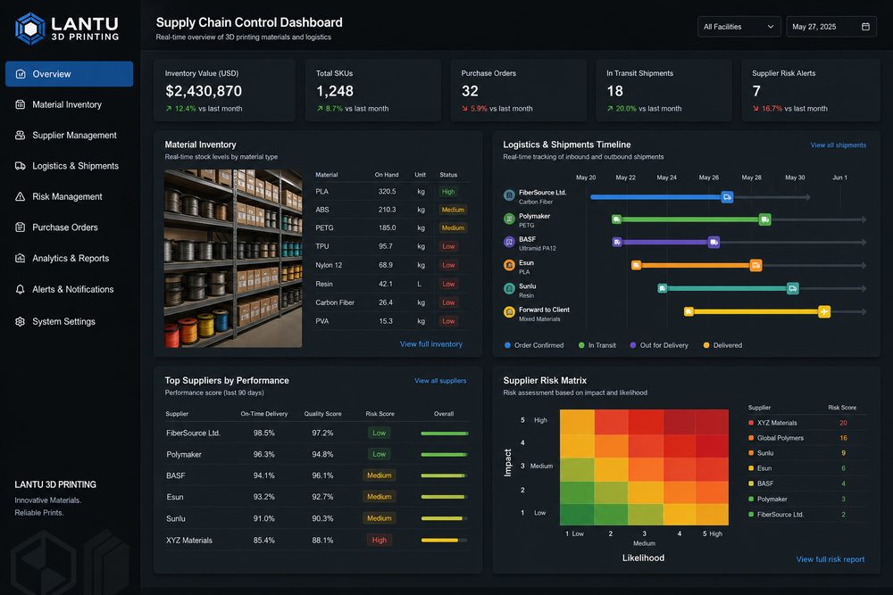Click the Sunlu timeline supplier icon
Viewport: 893px width, 595px height.
coord(509,289)
